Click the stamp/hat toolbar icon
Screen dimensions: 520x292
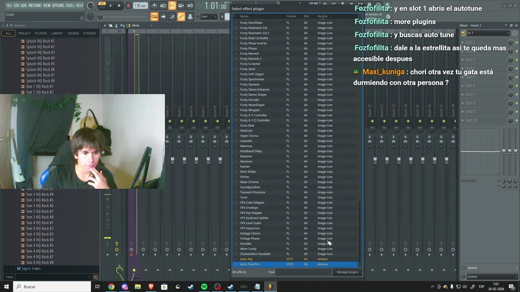pyautogui.click(x=190, y=17)
